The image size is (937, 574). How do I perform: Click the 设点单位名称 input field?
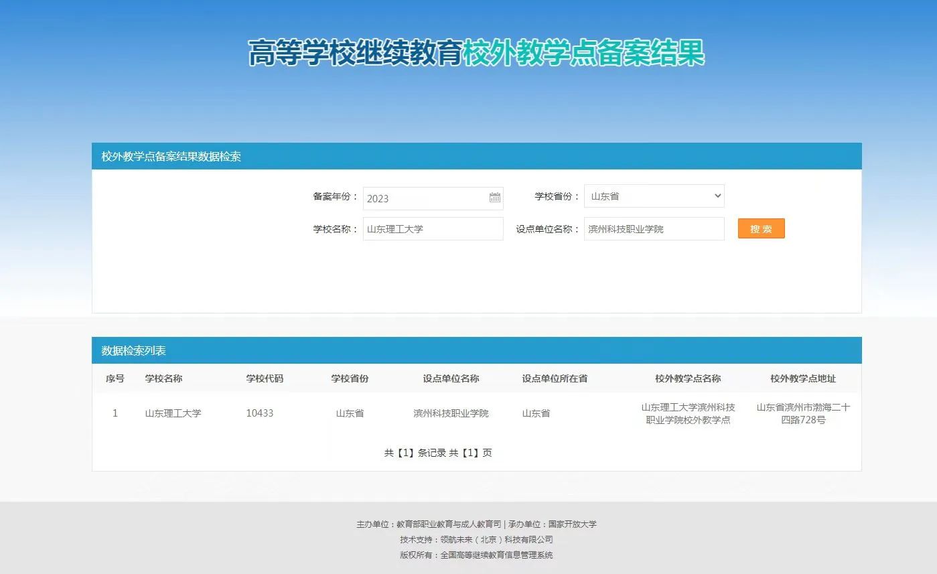654,229
